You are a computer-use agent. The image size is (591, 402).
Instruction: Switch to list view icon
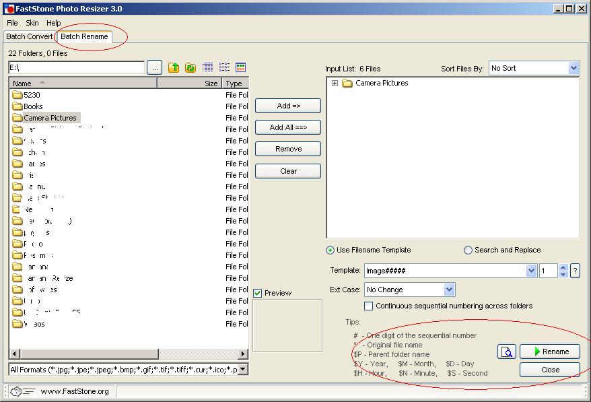224,67
